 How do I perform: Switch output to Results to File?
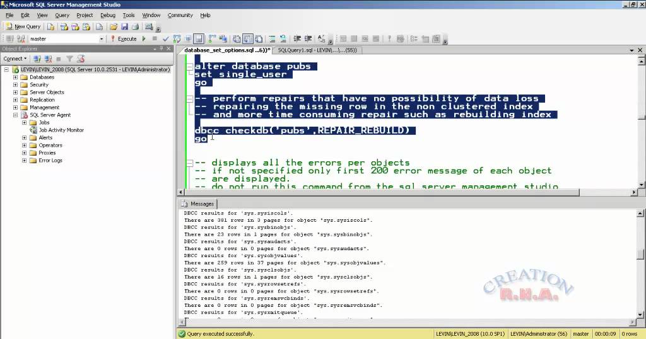[259, 38]
